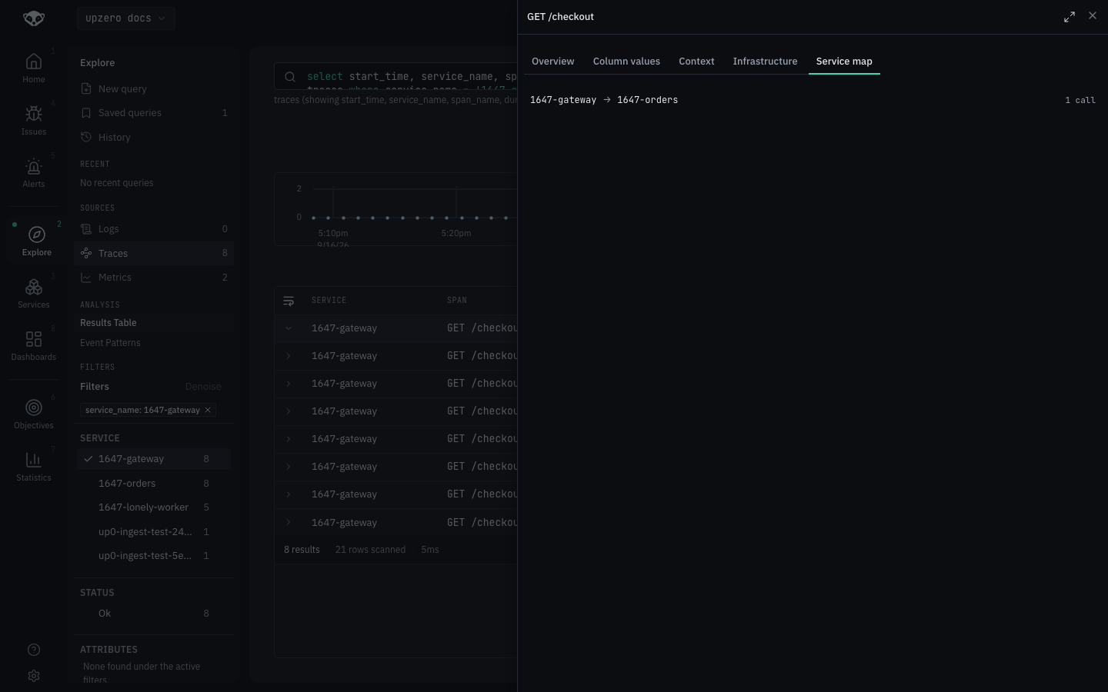This screenshot has height=692, width=1108.
Task: Click the 1647-gateway service map node
Action: pos(563,100)
